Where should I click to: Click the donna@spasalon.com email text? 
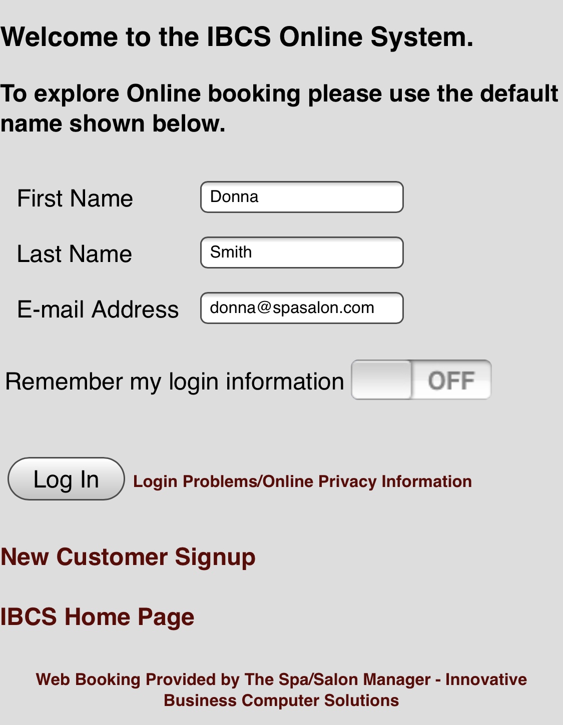point(292,307)
